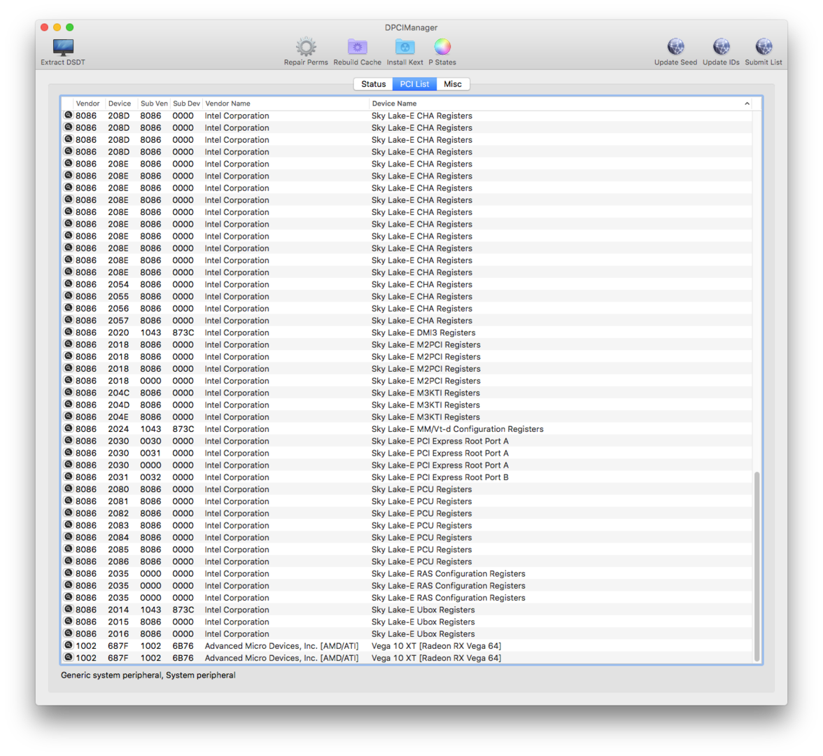
Task: Open the P States color wheel tool
Action: click(x=442, y=47)
